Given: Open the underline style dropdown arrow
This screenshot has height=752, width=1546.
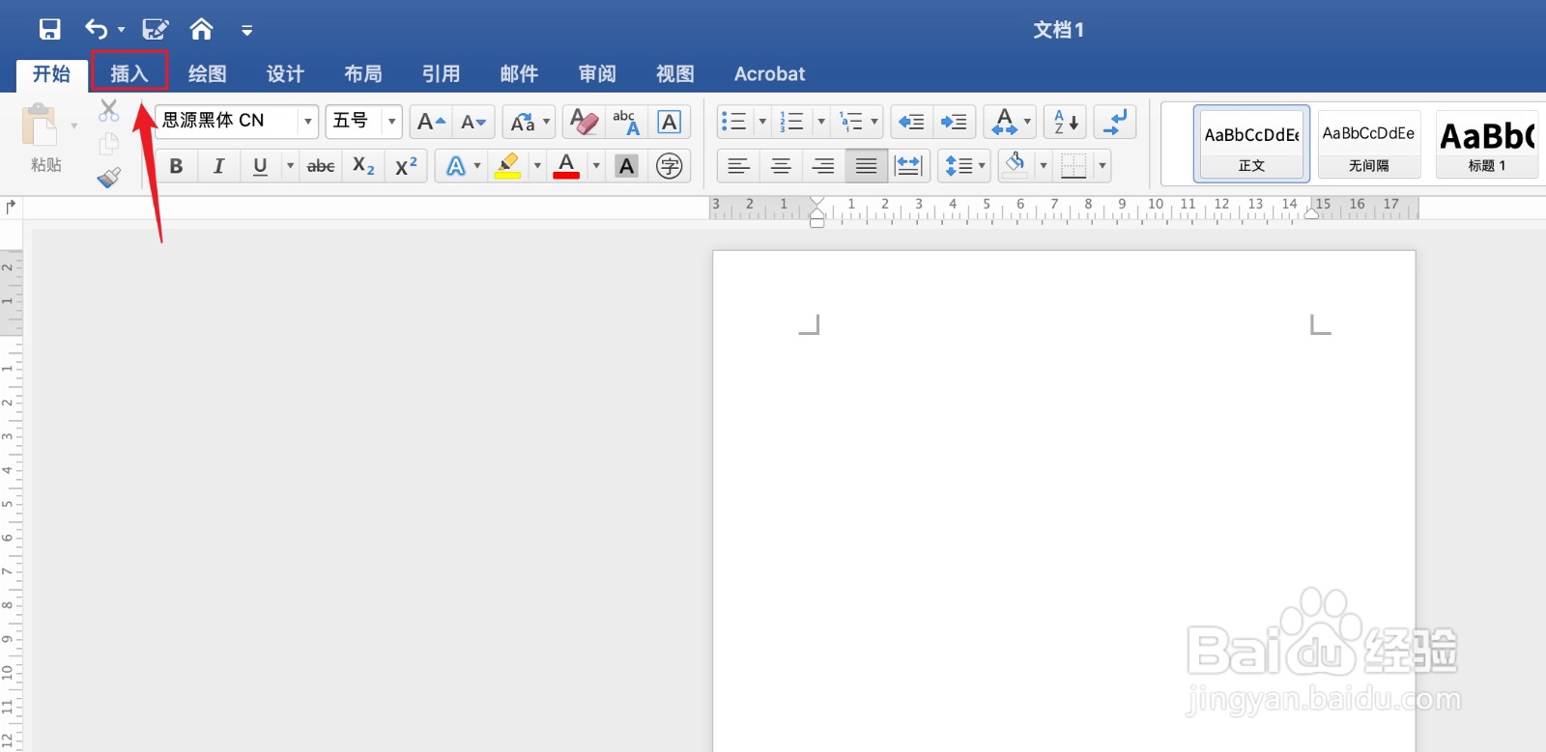Looking at the screenshot, I should (x=290, y=166).
